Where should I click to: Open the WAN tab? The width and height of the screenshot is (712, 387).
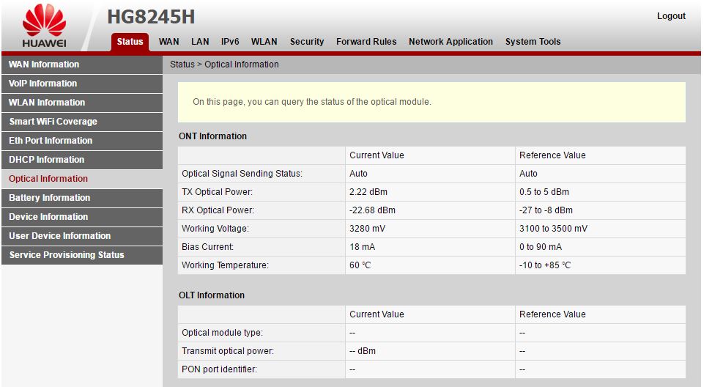pyautogui.click(x=168, y=42)
